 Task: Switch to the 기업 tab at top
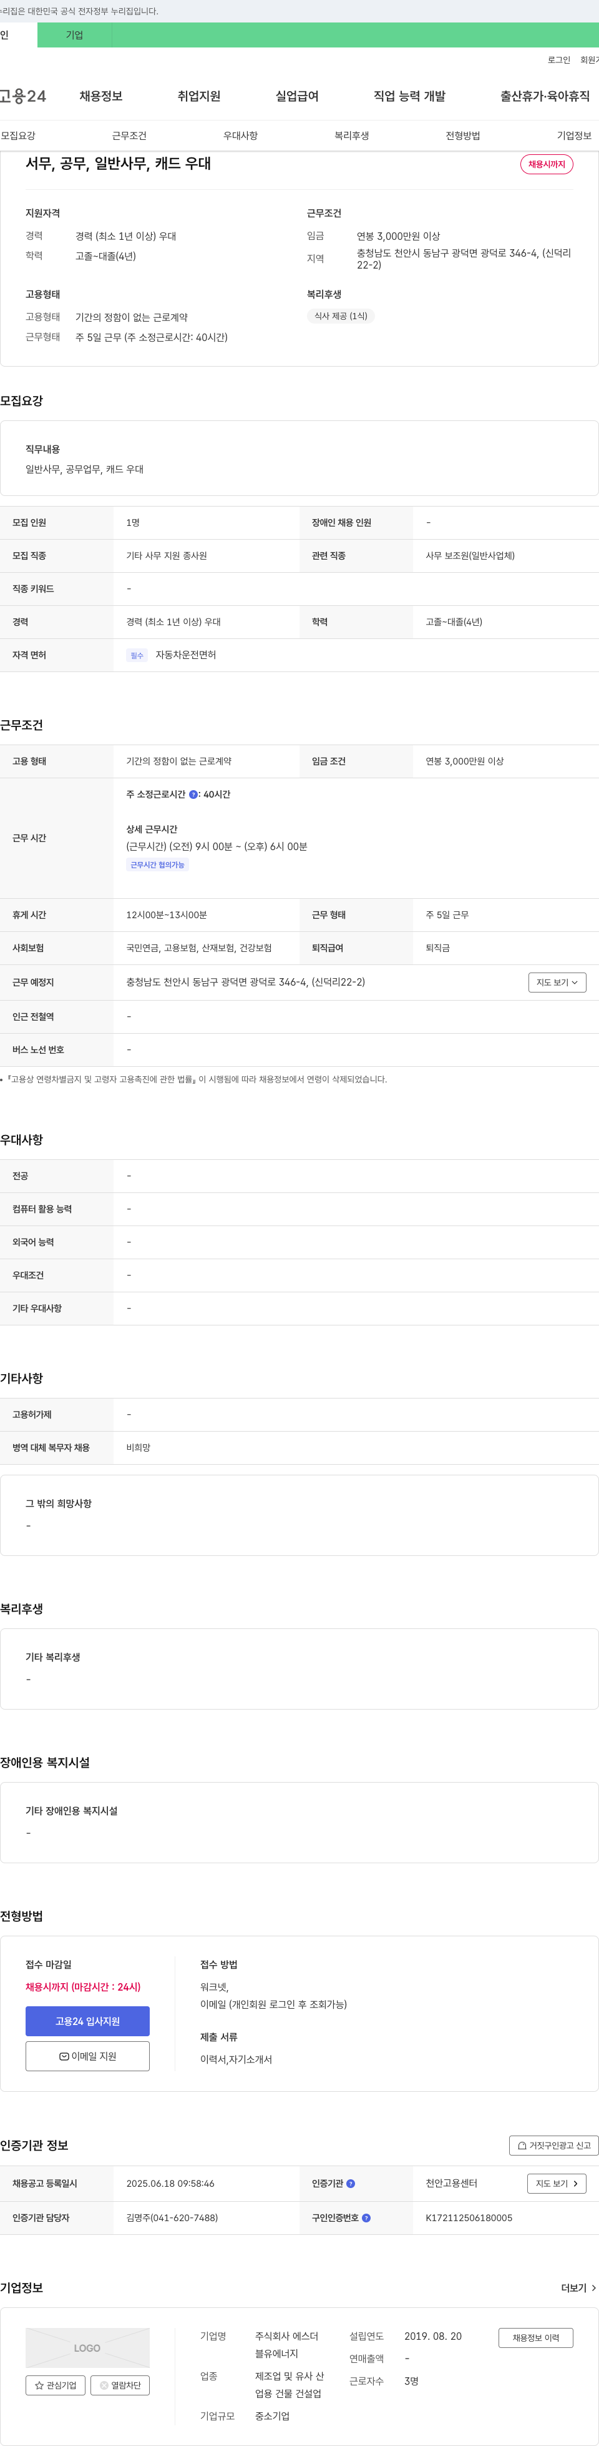click(74, 35)
